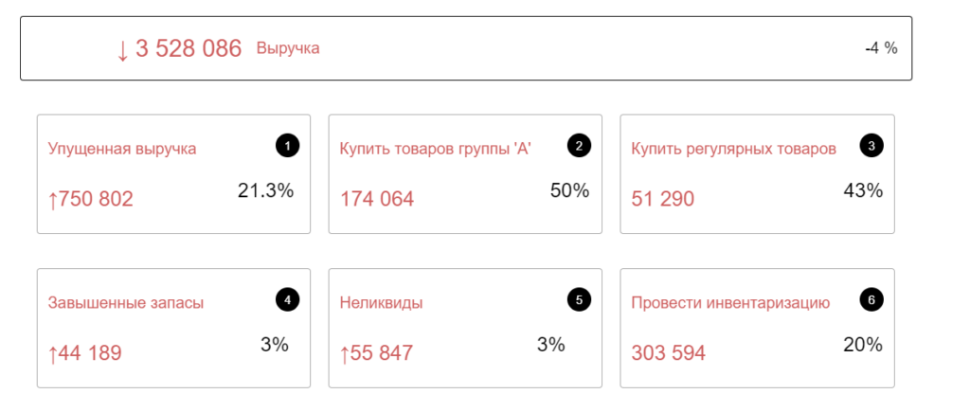Image resolution: width=970 pixels, height=412 pixels.
Task: Click the down arrow beside 3 528 086
Action: coord(122,49)
